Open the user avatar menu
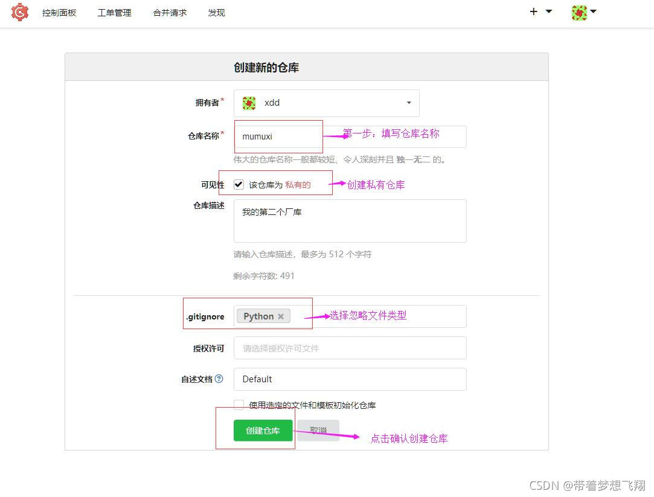 click(x=579, y=12)
